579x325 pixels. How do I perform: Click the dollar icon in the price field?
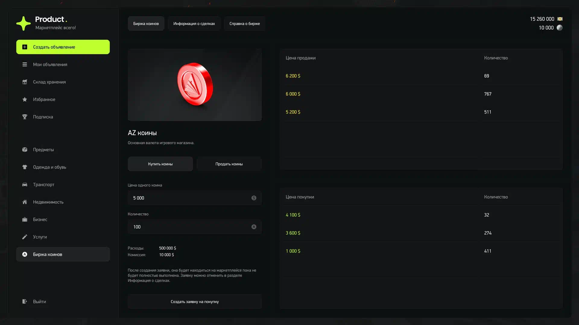pyautogui.click(x=254, y=198)
